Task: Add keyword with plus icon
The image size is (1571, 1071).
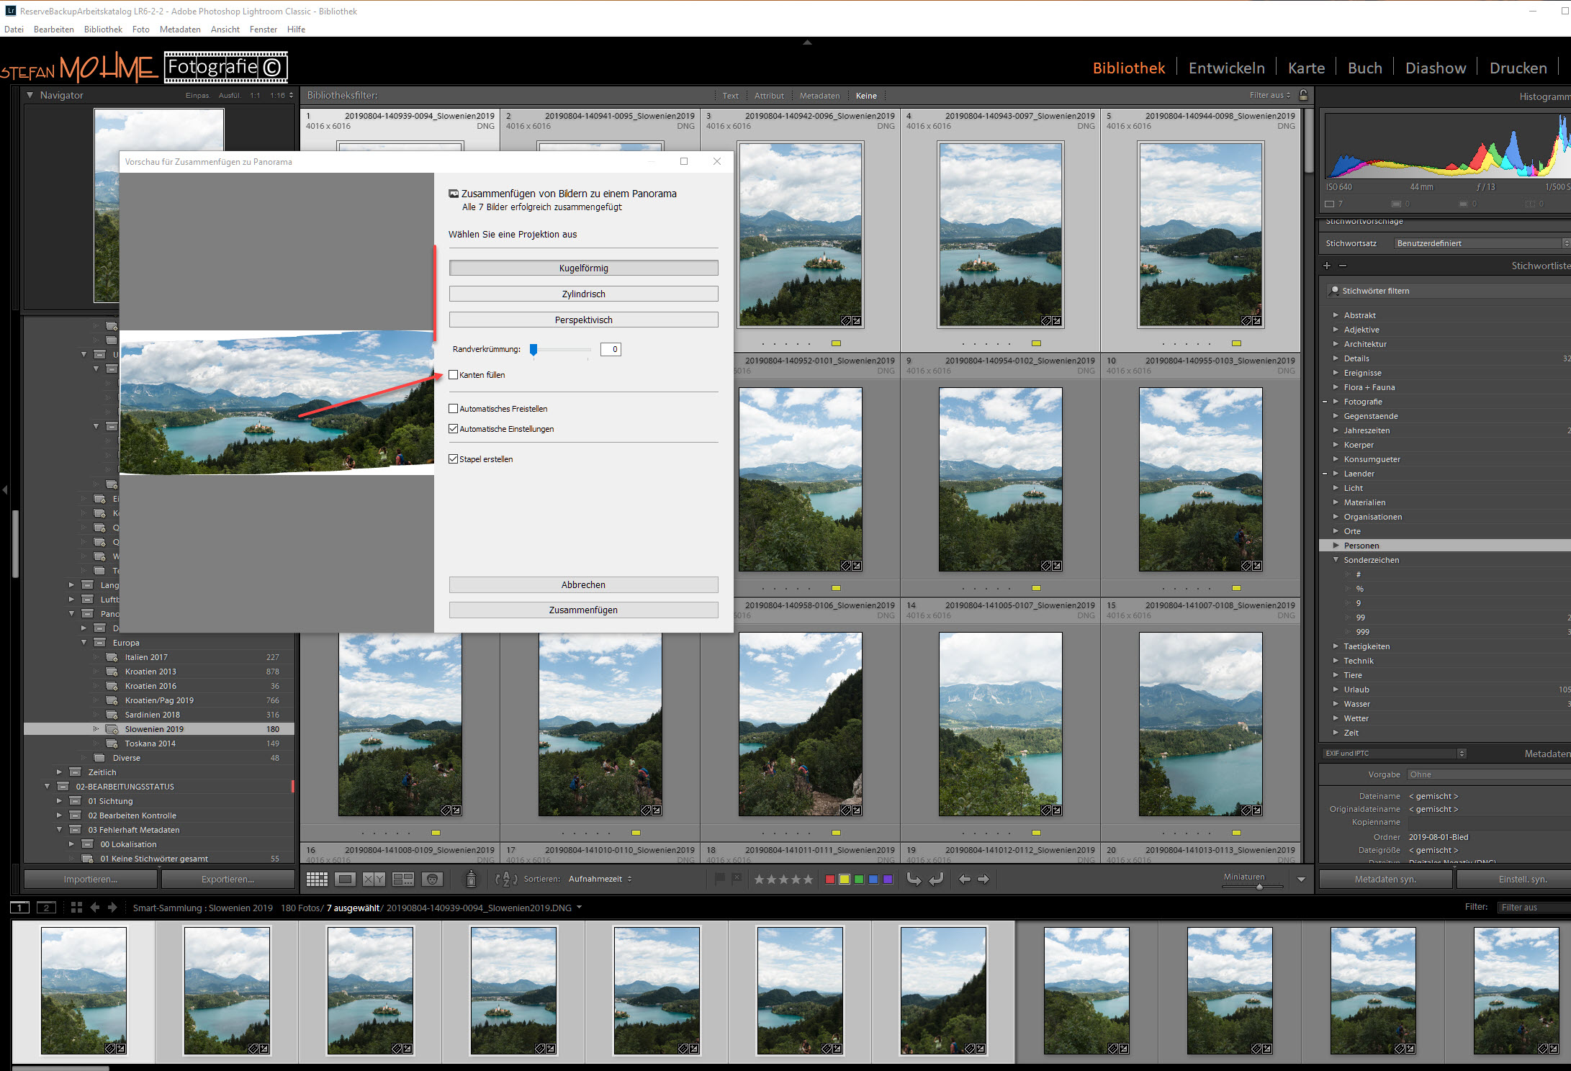Action: pyautogui.click(x=1327, y=266)
